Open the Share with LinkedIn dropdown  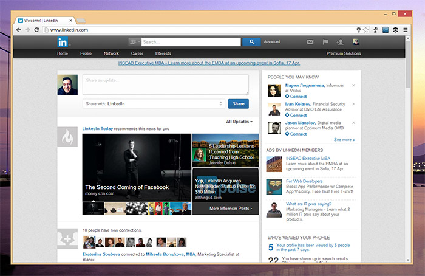click(x=154, y=104)
